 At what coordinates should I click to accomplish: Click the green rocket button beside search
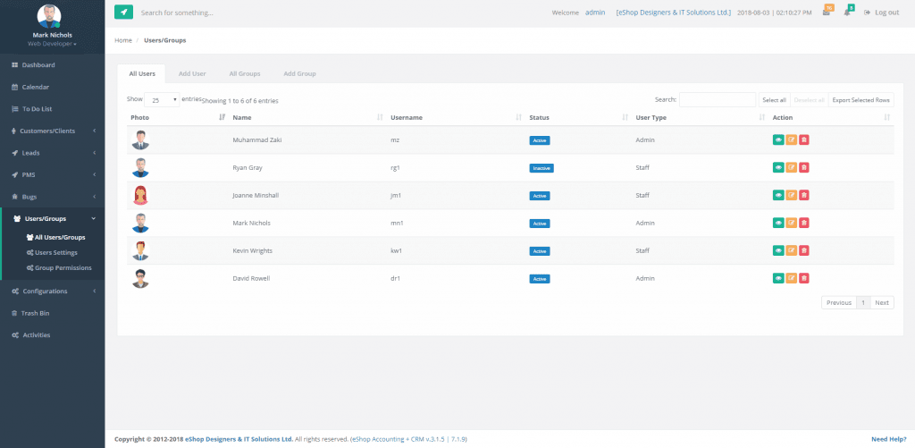click(123, 13)
